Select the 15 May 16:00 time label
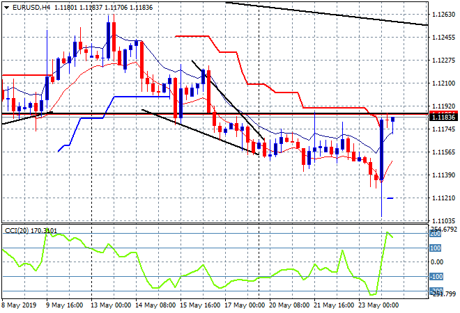 click(200, 305)
